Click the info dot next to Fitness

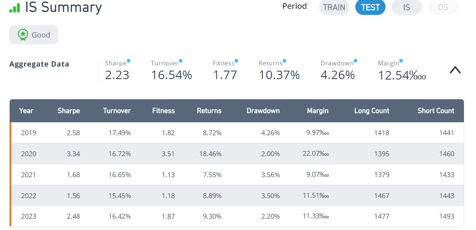point(237,61)
